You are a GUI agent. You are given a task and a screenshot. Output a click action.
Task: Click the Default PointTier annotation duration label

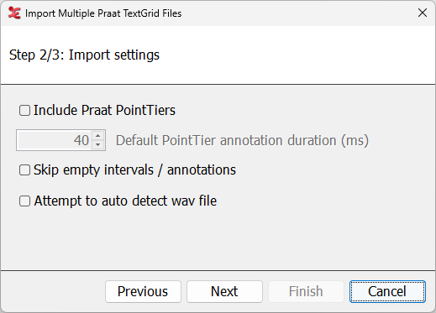pos(242,140)
